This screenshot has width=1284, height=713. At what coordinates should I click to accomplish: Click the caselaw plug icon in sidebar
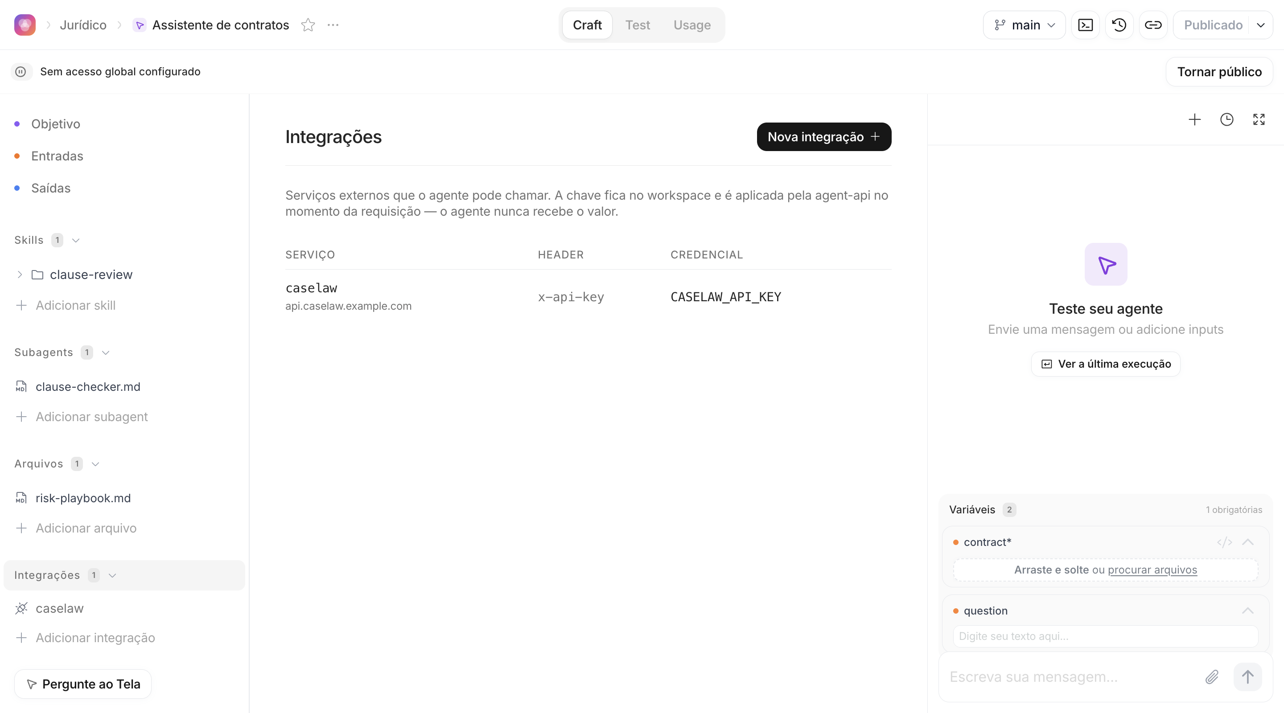(x=21, y=608)
